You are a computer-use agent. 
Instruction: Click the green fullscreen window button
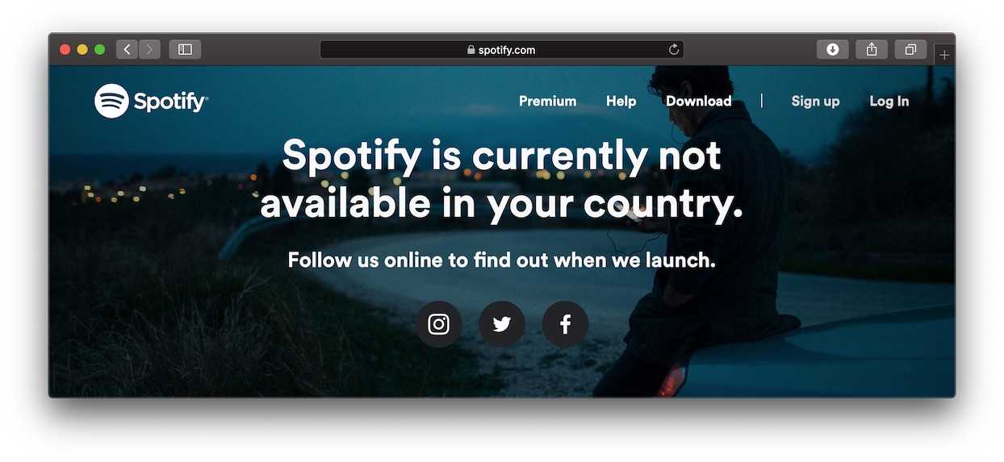100,50
